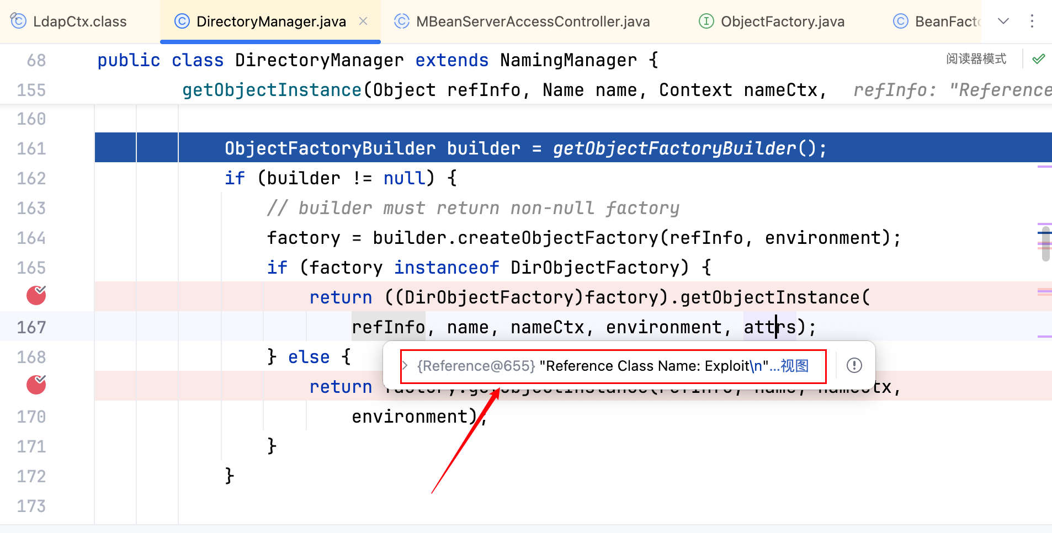1052x533 pixels.
Task: Click the ObjectFactory.java interface icon
Action: [706, 21]
